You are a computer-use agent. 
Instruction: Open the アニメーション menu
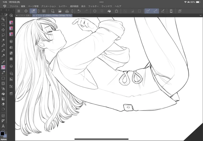pyautogui.click(x=49, y=6)
